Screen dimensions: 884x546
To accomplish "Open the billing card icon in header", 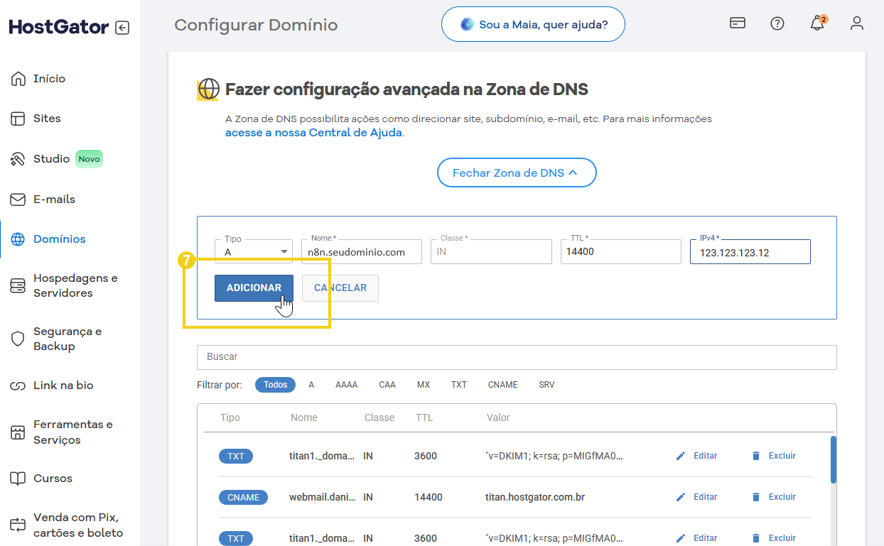I will pyautogui.click(x=738, y=23).
